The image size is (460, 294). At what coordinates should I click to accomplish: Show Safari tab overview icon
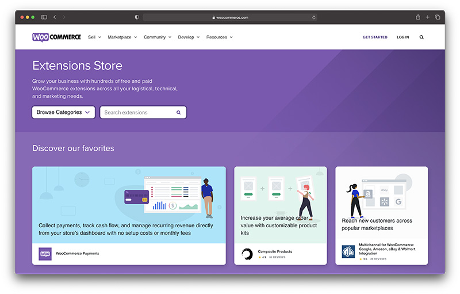(x=438, y=17)
